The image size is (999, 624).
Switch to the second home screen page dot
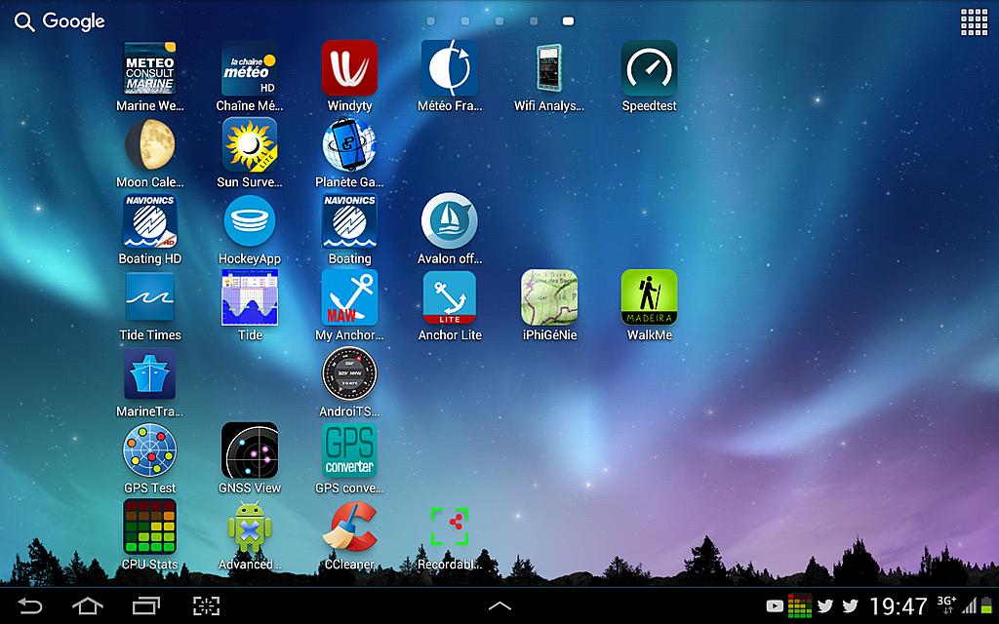tap(465, 21)
